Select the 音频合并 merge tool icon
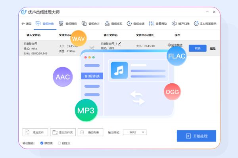238x158 pixels. [91, 24]
